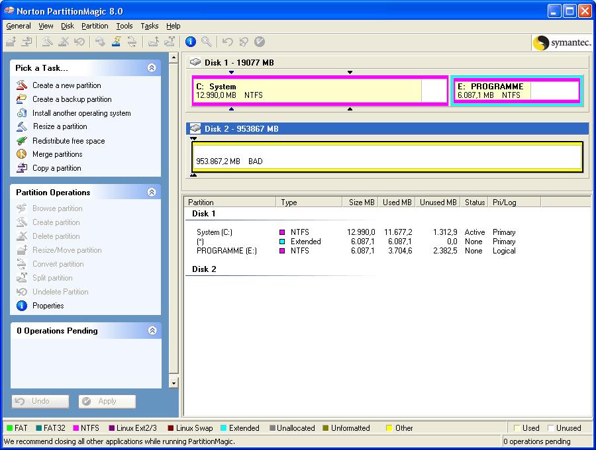
Task: Click the blue info properties toolbar icon
Action: point(191,42)
